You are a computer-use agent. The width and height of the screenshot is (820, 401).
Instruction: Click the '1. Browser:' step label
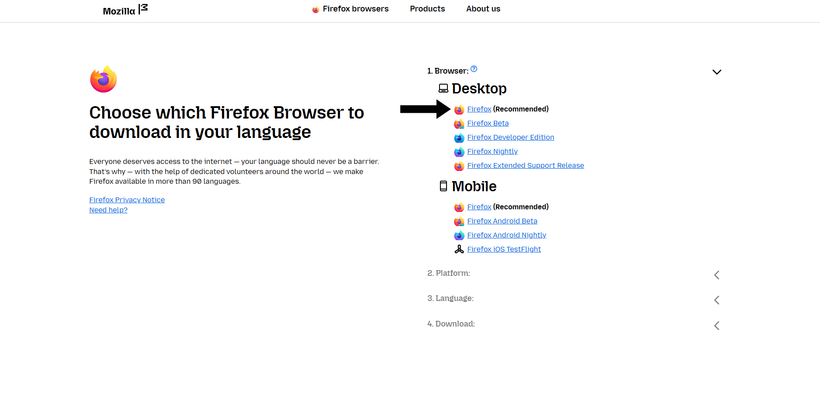coord(448,71)
